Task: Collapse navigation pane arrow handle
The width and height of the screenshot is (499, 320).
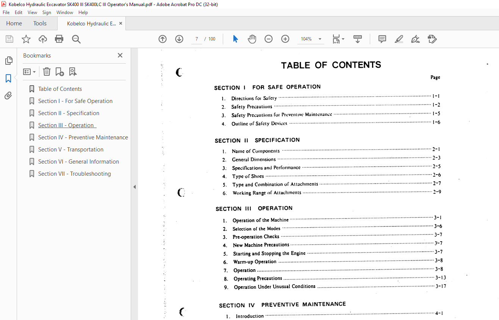Action: click(x=134, y=187)
